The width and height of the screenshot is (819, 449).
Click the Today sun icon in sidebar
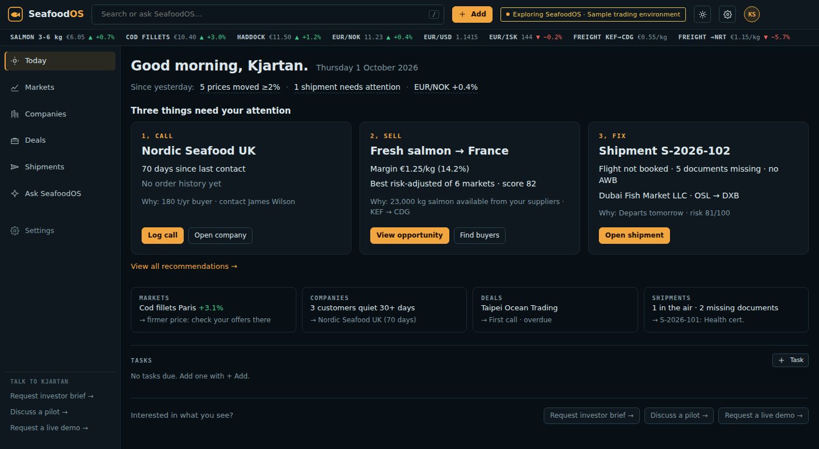[15, 61]
